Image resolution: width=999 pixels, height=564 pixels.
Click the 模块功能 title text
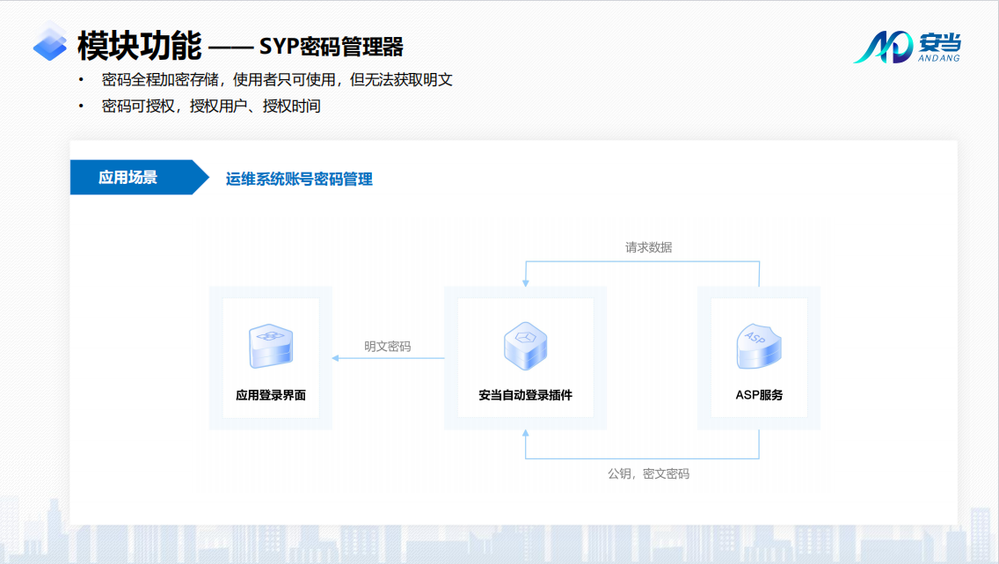tap(139, 45)
